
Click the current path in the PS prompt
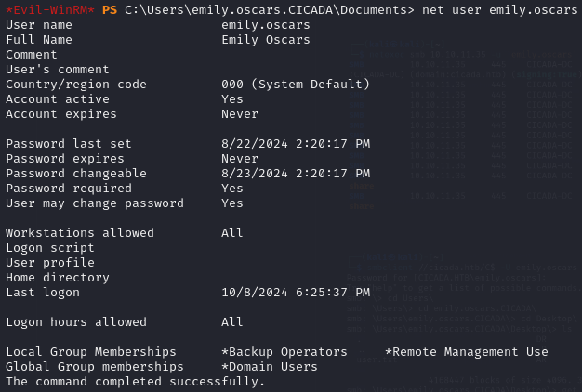coord(269,10)
